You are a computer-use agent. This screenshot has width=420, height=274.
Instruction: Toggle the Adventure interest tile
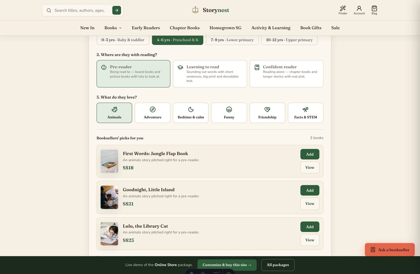coord(153,113)
